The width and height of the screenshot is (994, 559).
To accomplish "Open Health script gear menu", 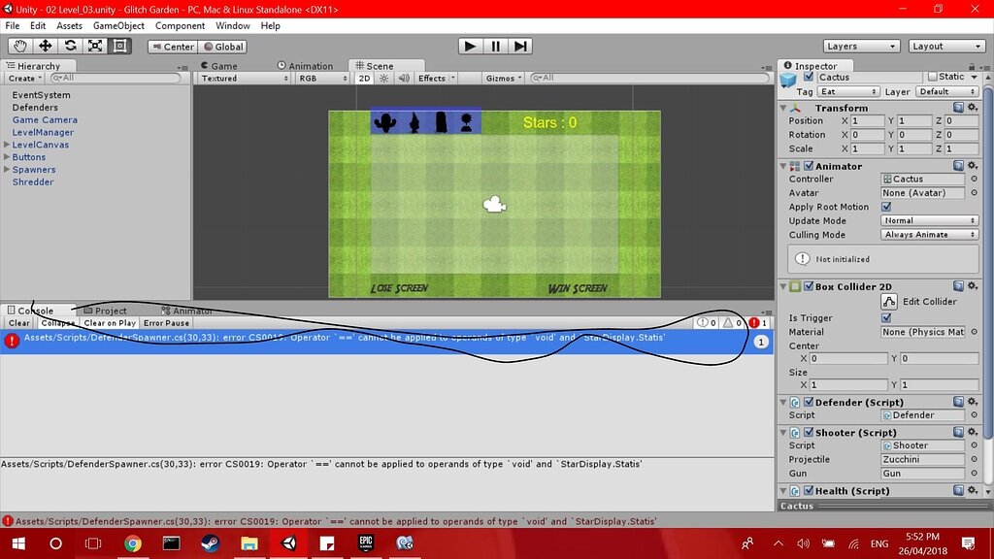I will coord(973,490).
